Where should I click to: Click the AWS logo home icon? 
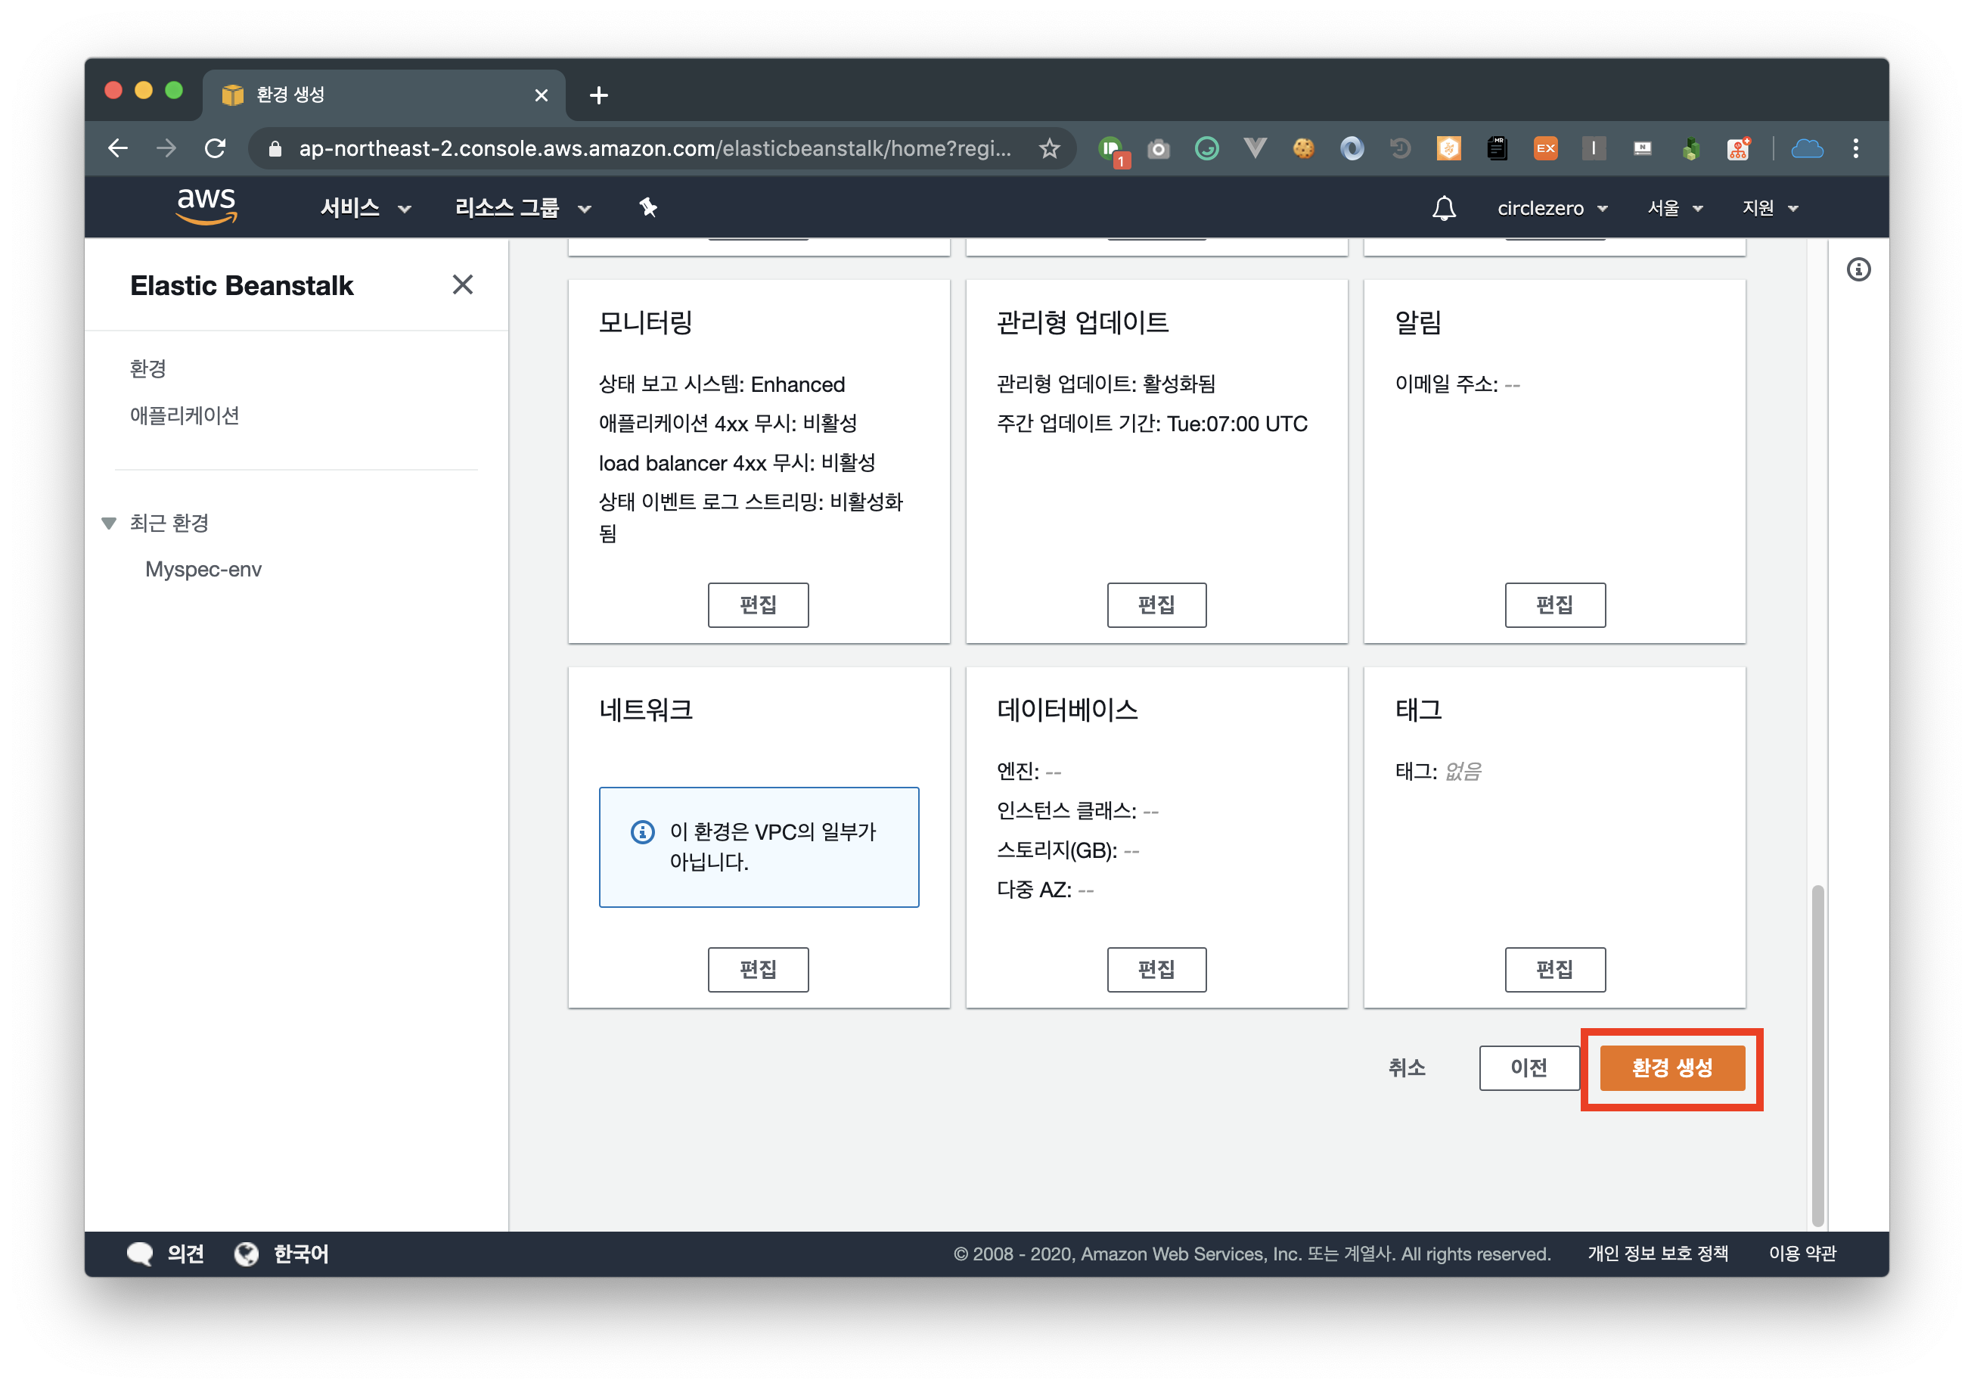(x=206, y=207)
